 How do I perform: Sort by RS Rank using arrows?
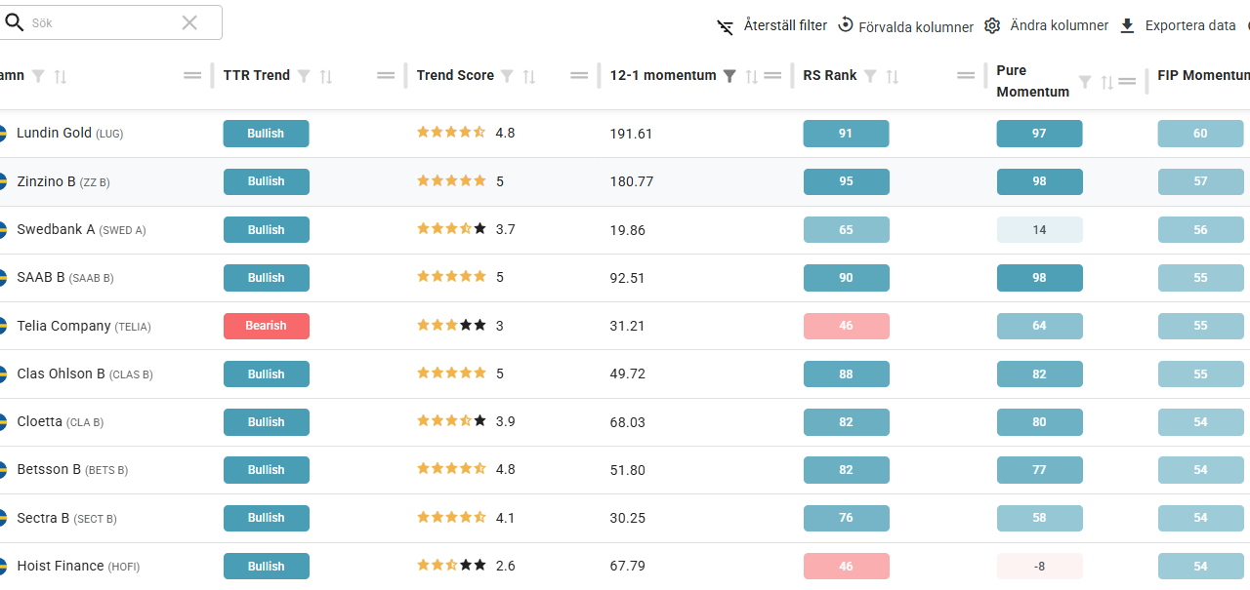(893, 76)
